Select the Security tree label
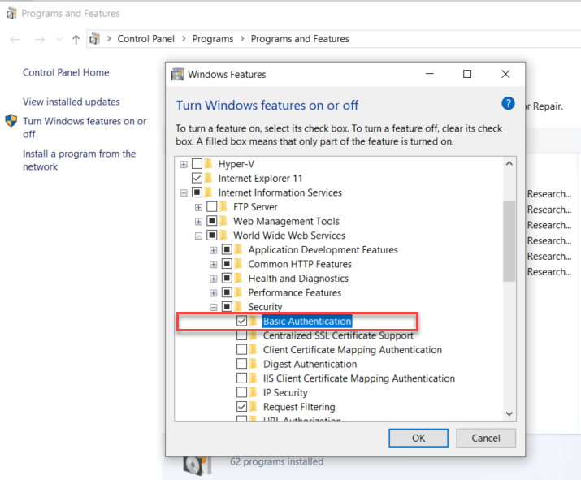The width and height of the screenshot is (581, 480). 265,307
